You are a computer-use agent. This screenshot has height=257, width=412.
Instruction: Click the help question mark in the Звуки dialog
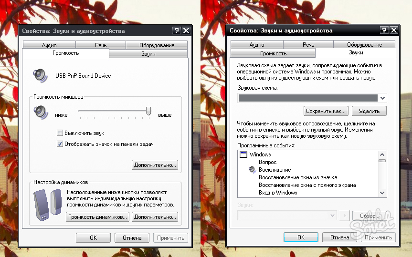click(x=384, y=30)
